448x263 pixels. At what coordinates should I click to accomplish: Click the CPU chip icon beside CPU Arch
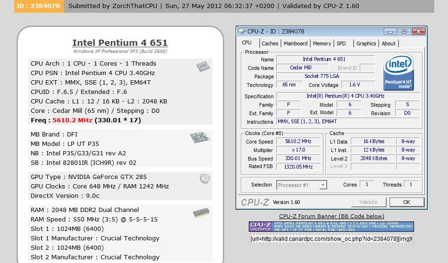pos(203,66)
